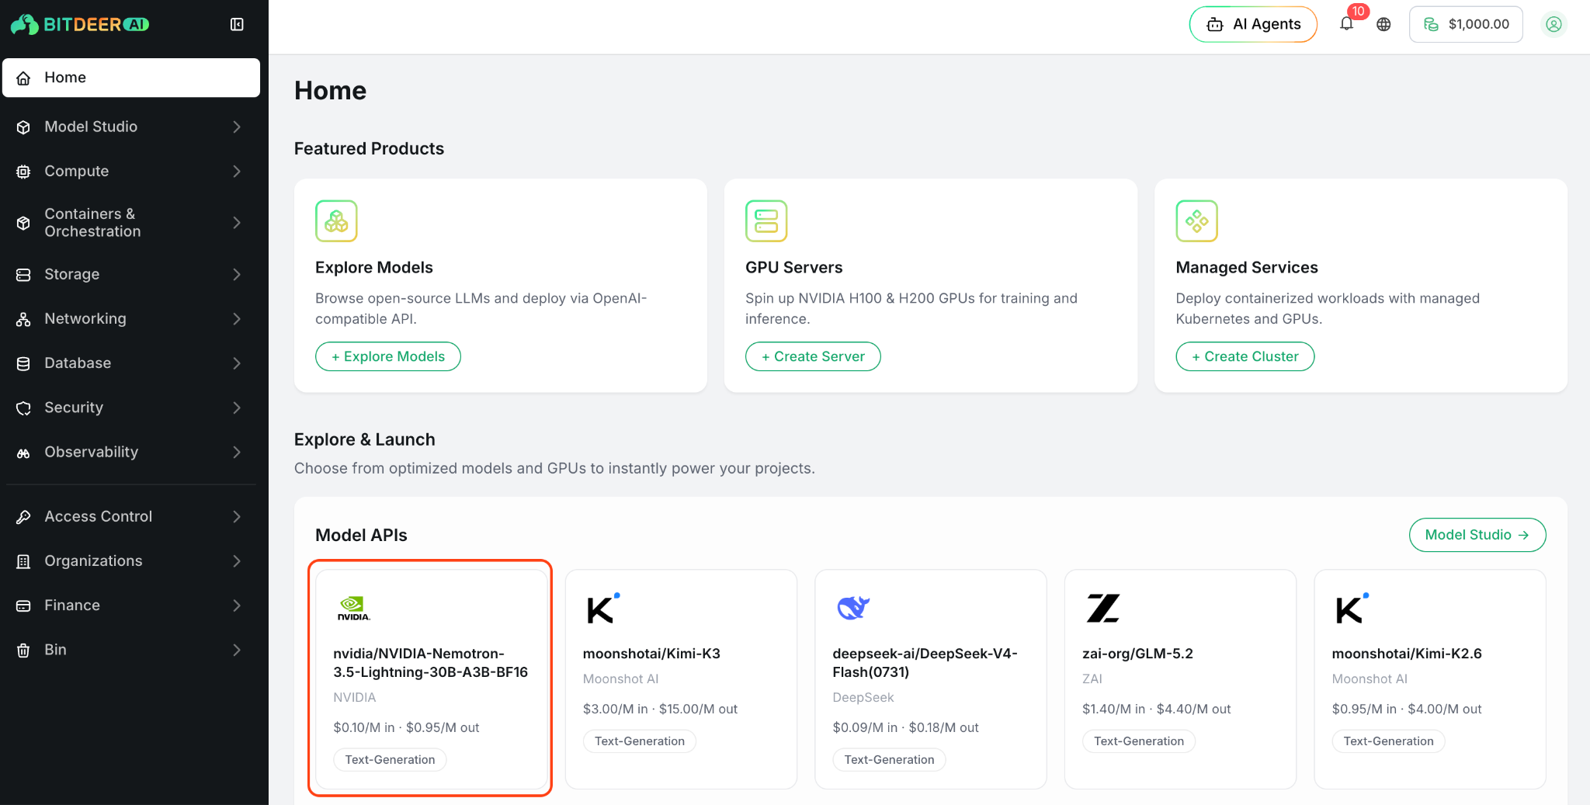This screenshot has width=1590, height=805.
Task: Expand the Finance chevron
Action: [x=237, y=605]
